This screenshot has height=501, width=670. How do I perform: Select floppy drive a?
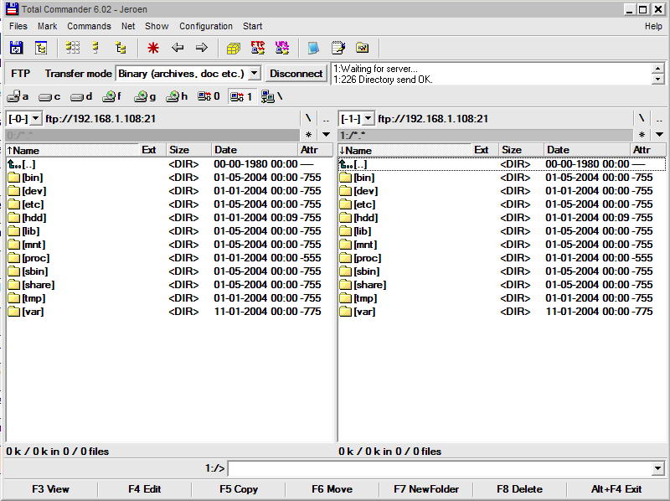pos(18,96)
